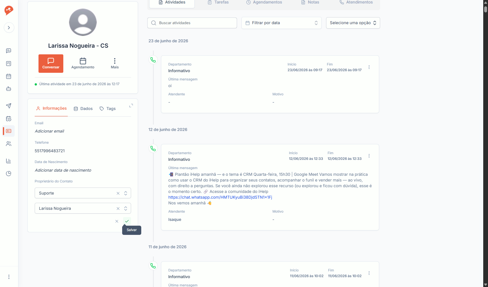Open options menu of 11/06/2026 activity

(x=369, y=273)
